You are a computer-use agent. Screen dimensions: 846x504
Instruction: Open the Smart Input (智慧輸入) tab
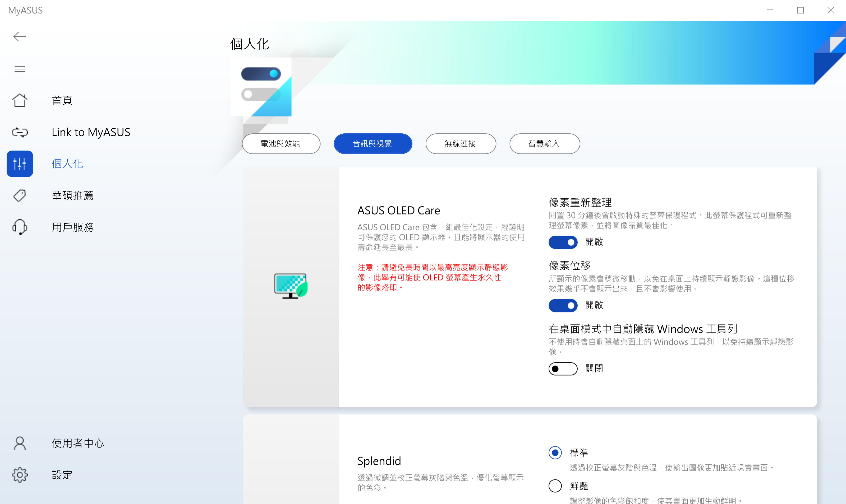pos(545,144)
